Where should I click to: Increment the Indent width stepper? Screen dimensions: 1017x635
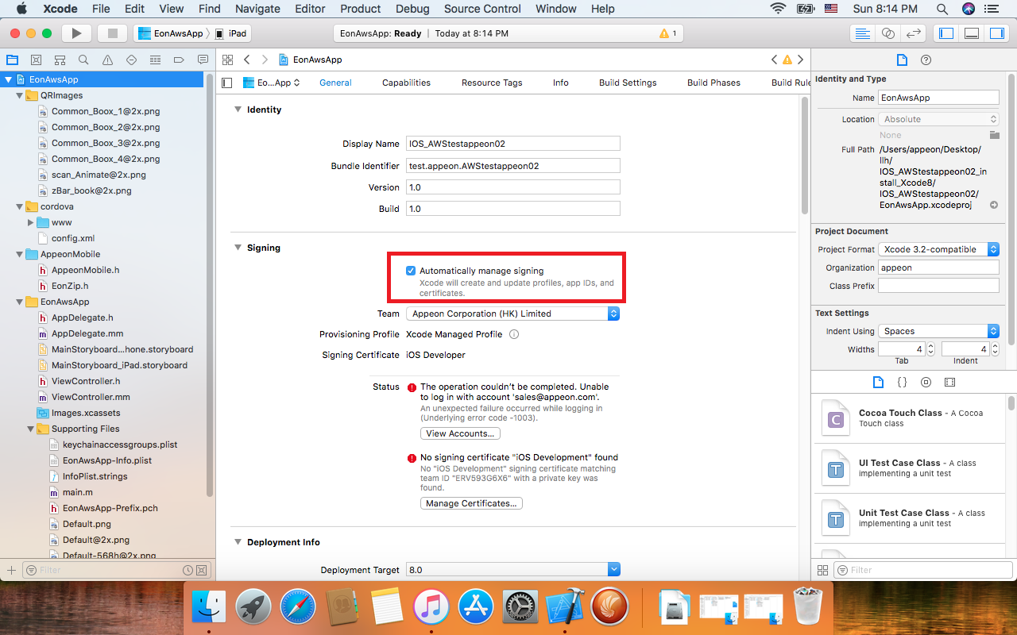[x=993, y=345]
